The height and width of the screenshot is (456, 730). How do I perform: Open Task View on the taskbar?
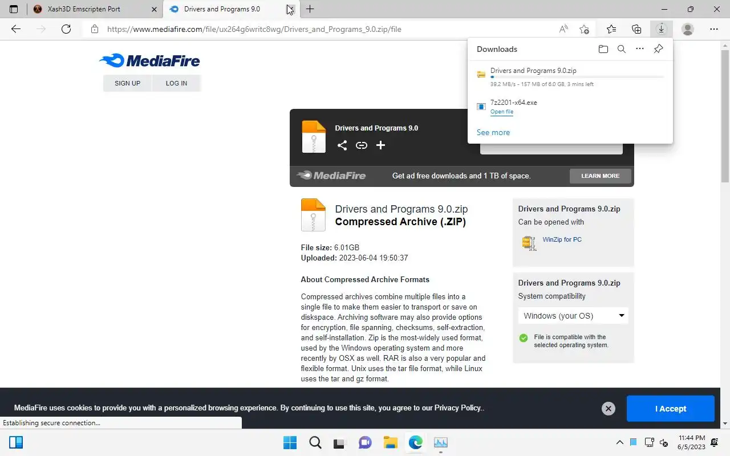pos(340,442)
